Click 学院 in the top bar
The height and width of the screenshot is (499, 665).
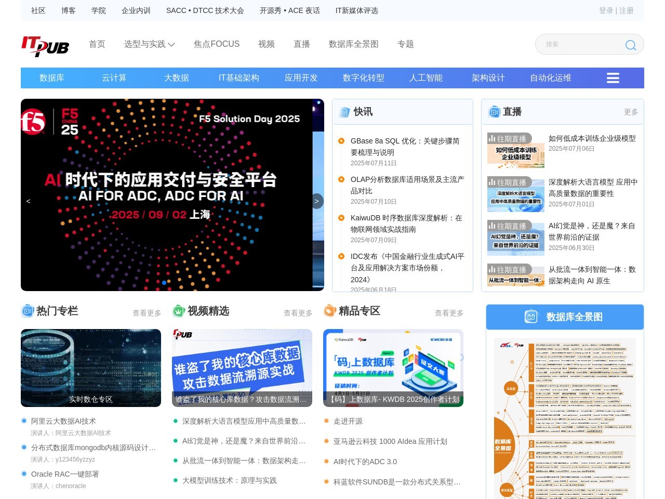99,10
